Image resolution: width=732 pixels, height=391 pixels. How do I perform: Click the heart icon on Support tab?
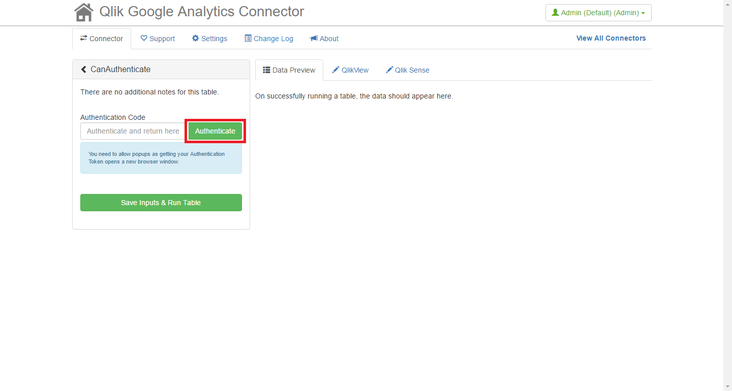tap(144, 39)
